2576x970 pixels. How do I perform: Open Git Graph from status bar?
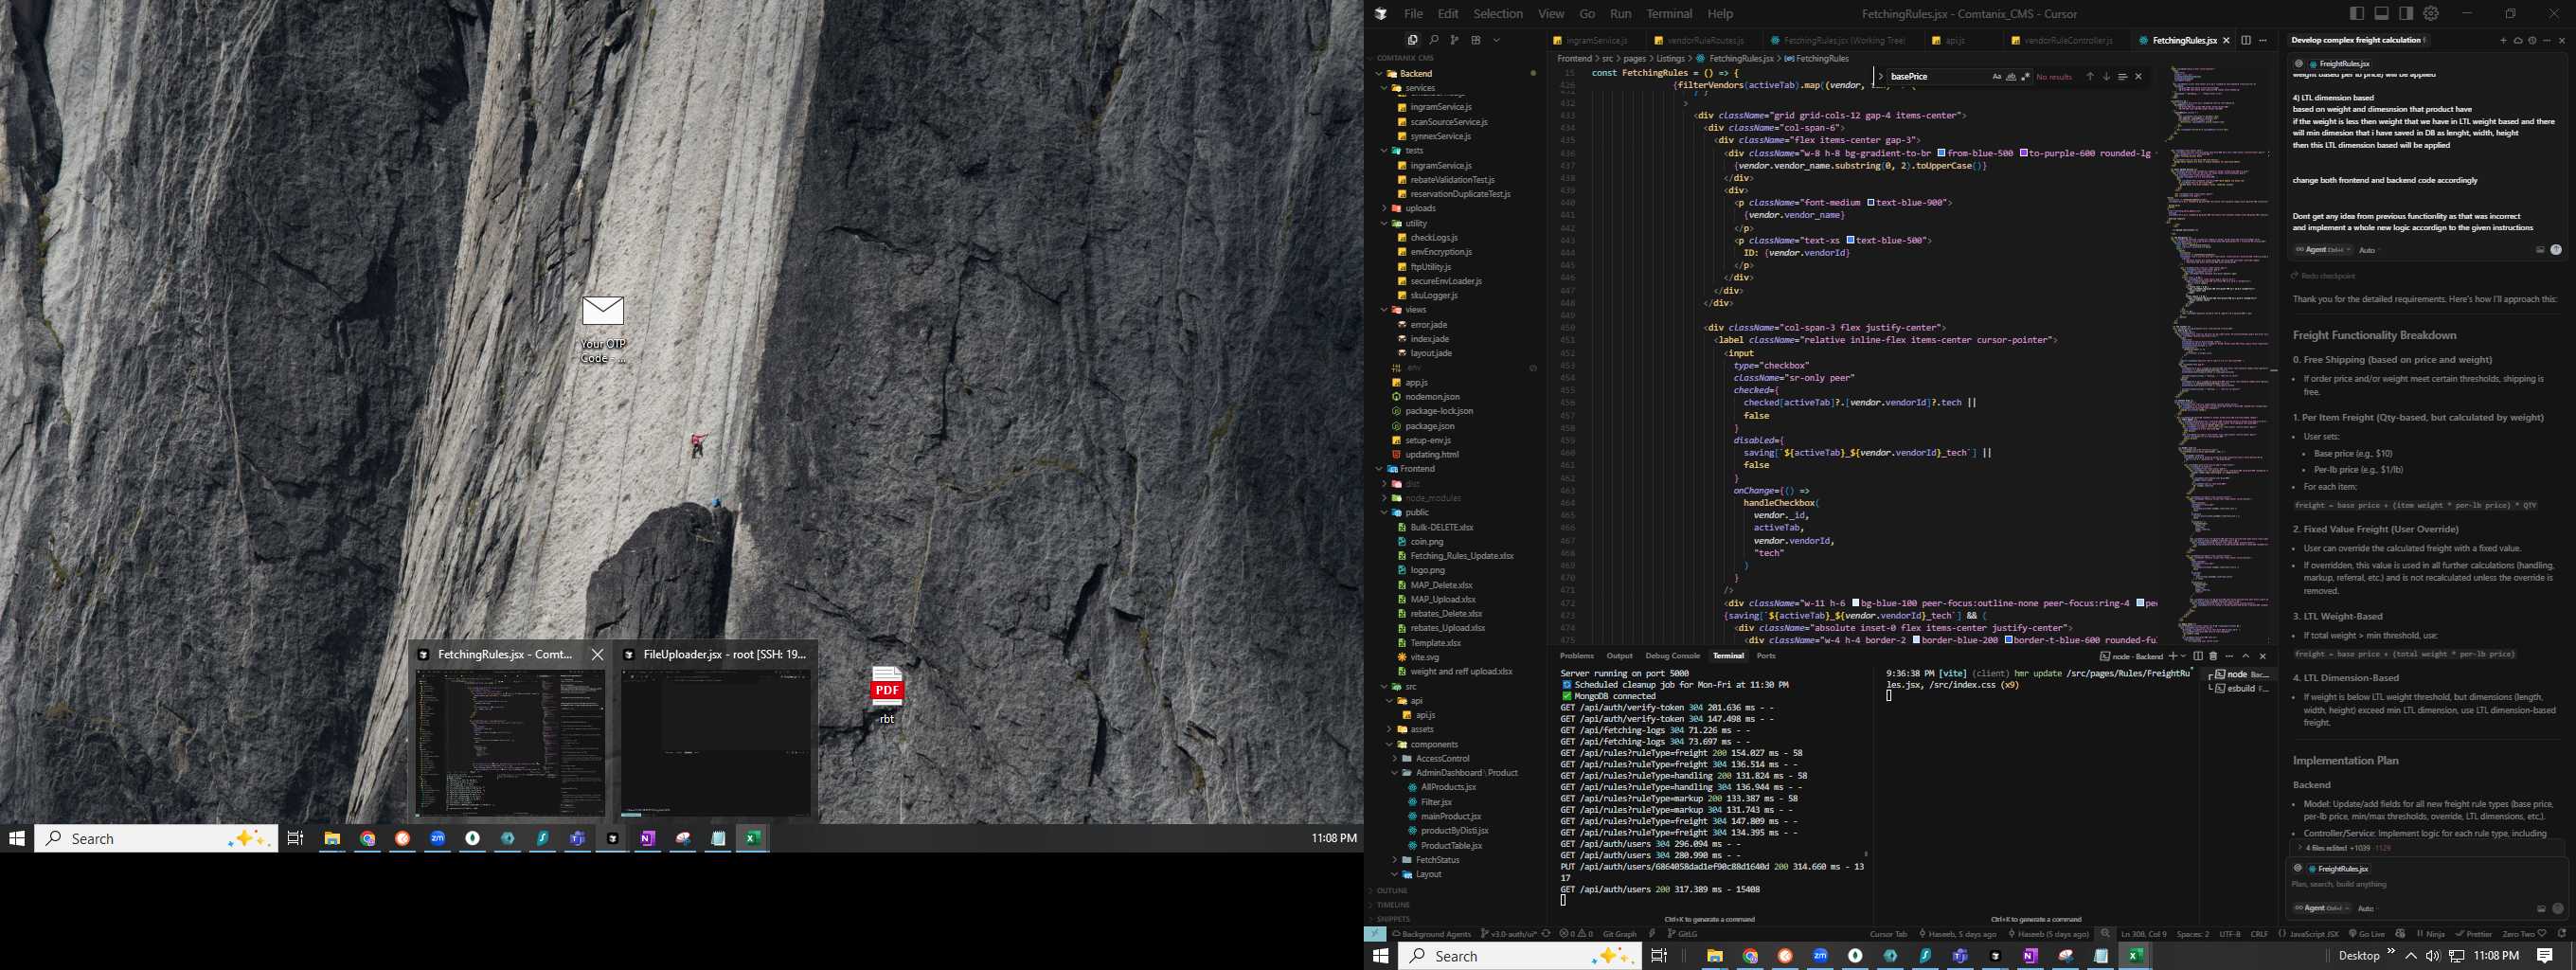click(x=1619, y=934)
